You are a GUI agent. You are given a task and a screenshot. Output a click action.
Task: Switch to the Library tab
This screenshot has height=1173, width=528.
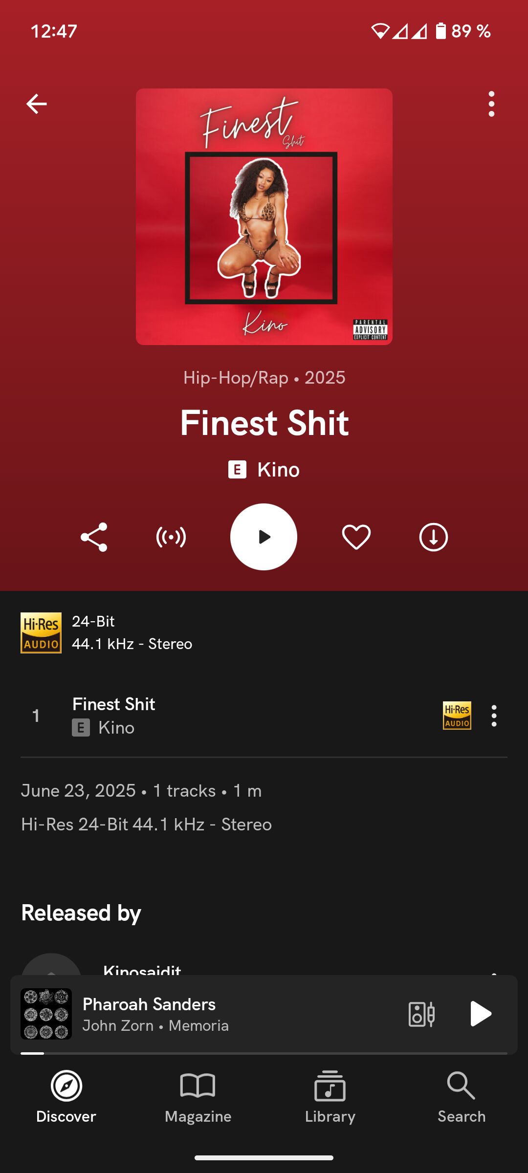(330, 1097)
